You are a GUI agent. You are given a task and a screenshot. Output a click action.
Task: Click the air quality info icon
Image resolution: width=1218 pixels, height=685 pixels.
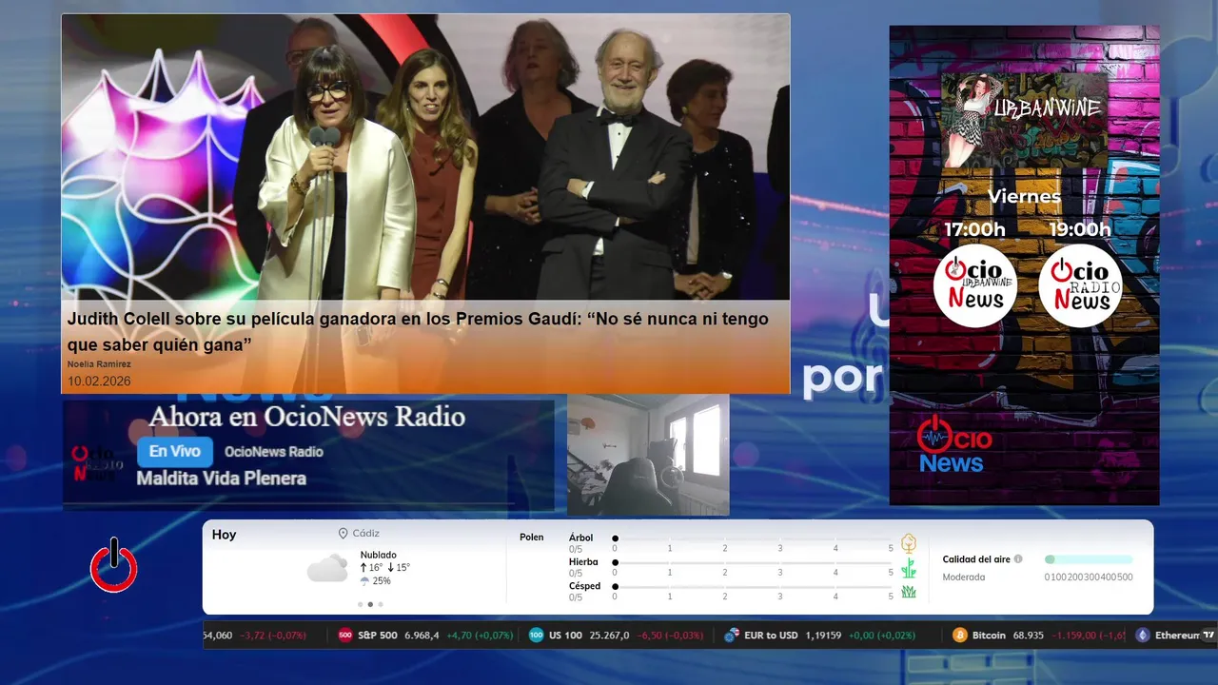(x=1018, y=559)
